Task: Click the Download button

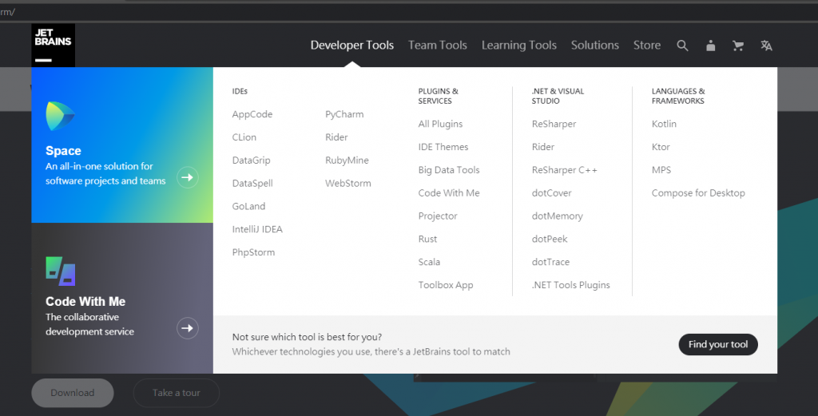Action: [x=73, y=393]
